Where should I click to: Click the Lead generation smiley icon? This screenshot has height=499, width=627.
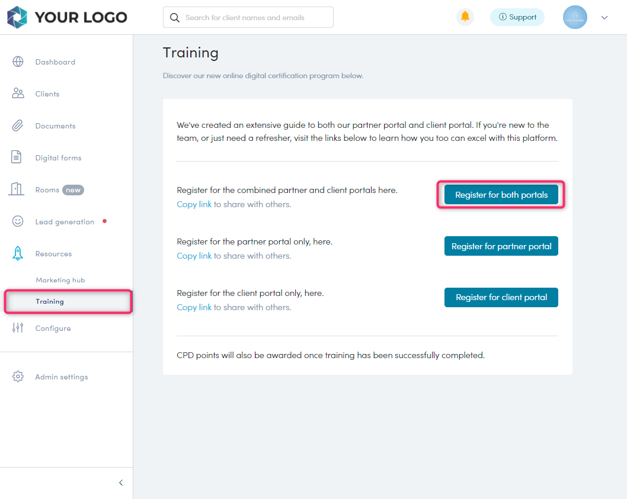pos(18,221)
